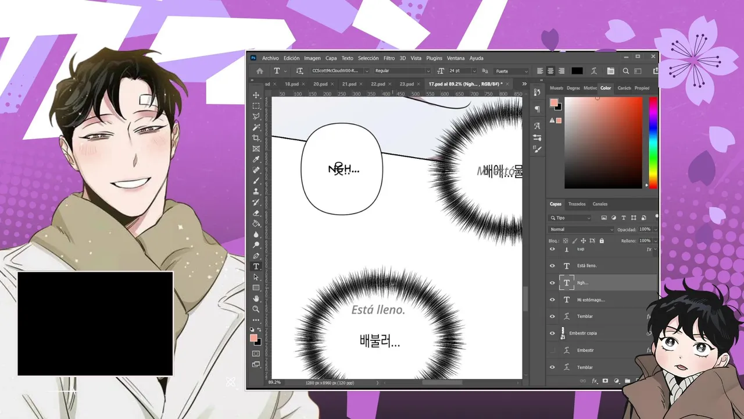
Task: Select the 'Mi estómago...' layer name
Action: tap(591, 300)
